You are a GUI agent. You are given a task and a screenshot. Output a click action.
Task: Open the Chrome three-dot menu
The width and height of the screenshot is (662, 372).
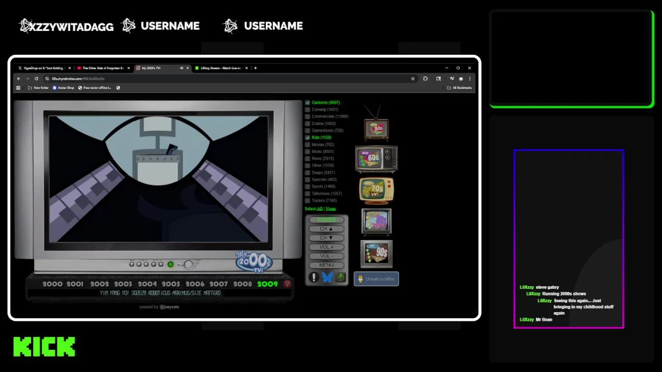tap(470, 79)
